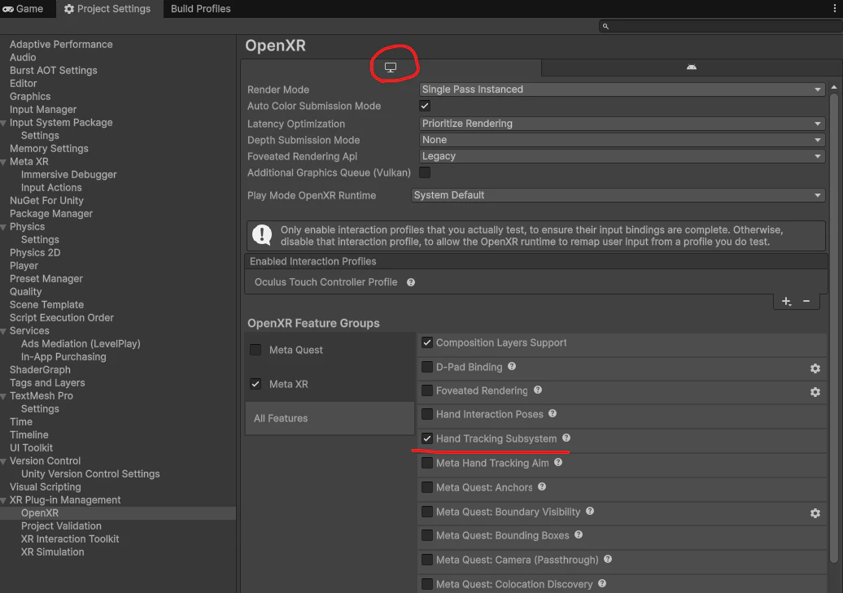Enable Meta Quest: Bounding Boxes checkbox

tap(427, 535)
